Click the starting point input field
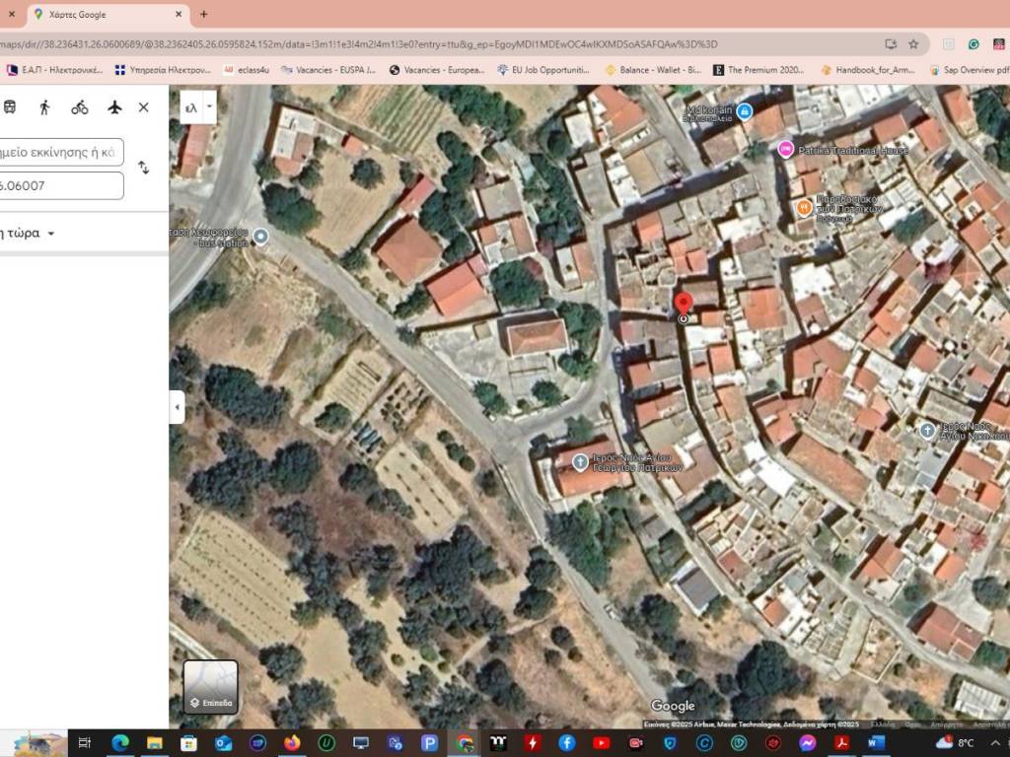 click(x=61, y=153)
